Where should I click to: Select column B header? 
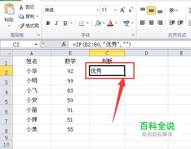tap(70, 53)
